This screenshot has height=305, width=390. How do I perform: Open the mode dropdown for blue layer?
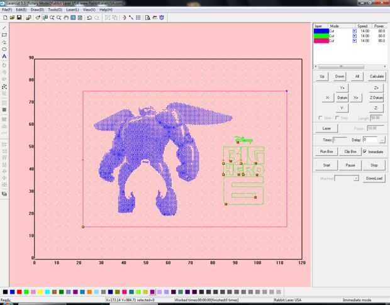point(354,31)
